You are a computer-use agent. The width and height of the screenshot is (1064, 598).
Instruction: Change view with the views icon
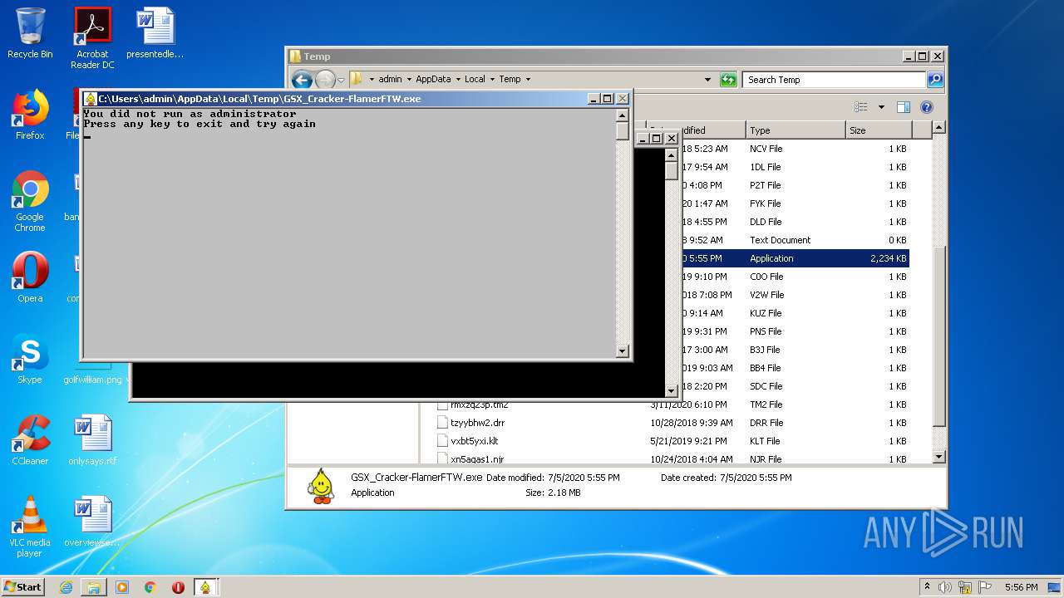pyautogui.click(x=861, y=107)
